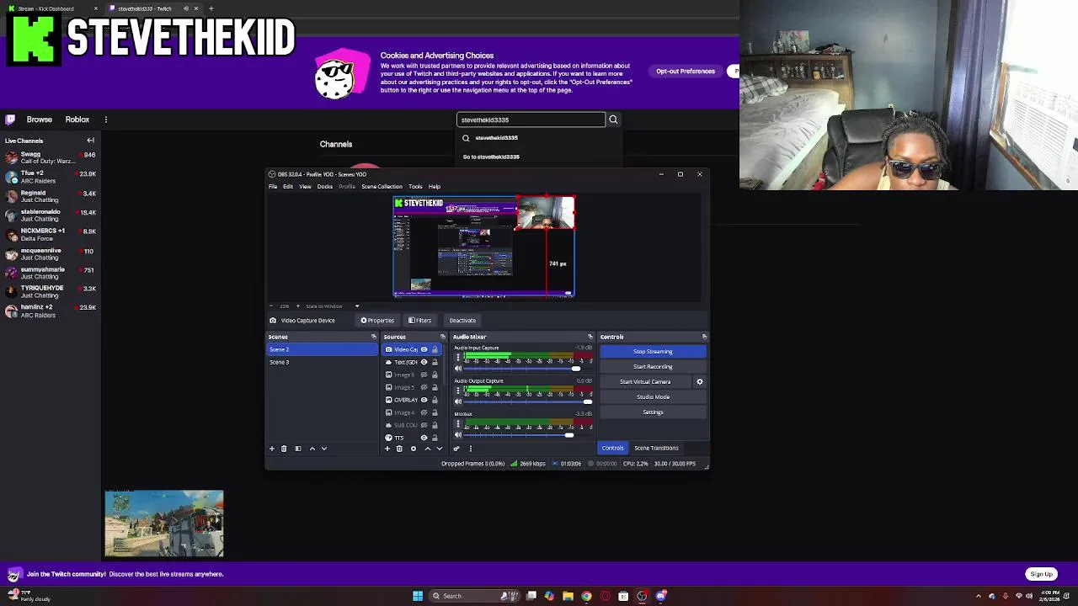
Task: Click Twitch search magnifier button
Action: pyautogui.click(x=613, y=120)
